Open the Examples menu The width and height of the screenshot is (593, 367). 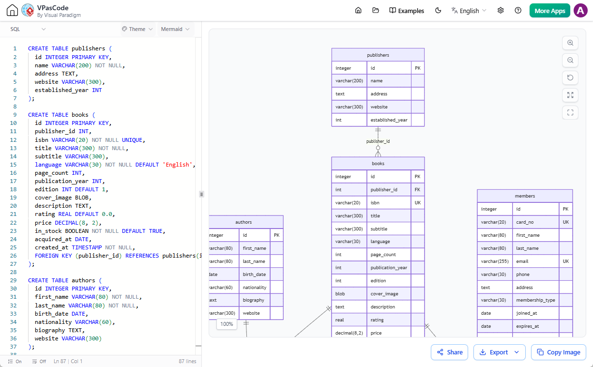click(x=407, y=11)
